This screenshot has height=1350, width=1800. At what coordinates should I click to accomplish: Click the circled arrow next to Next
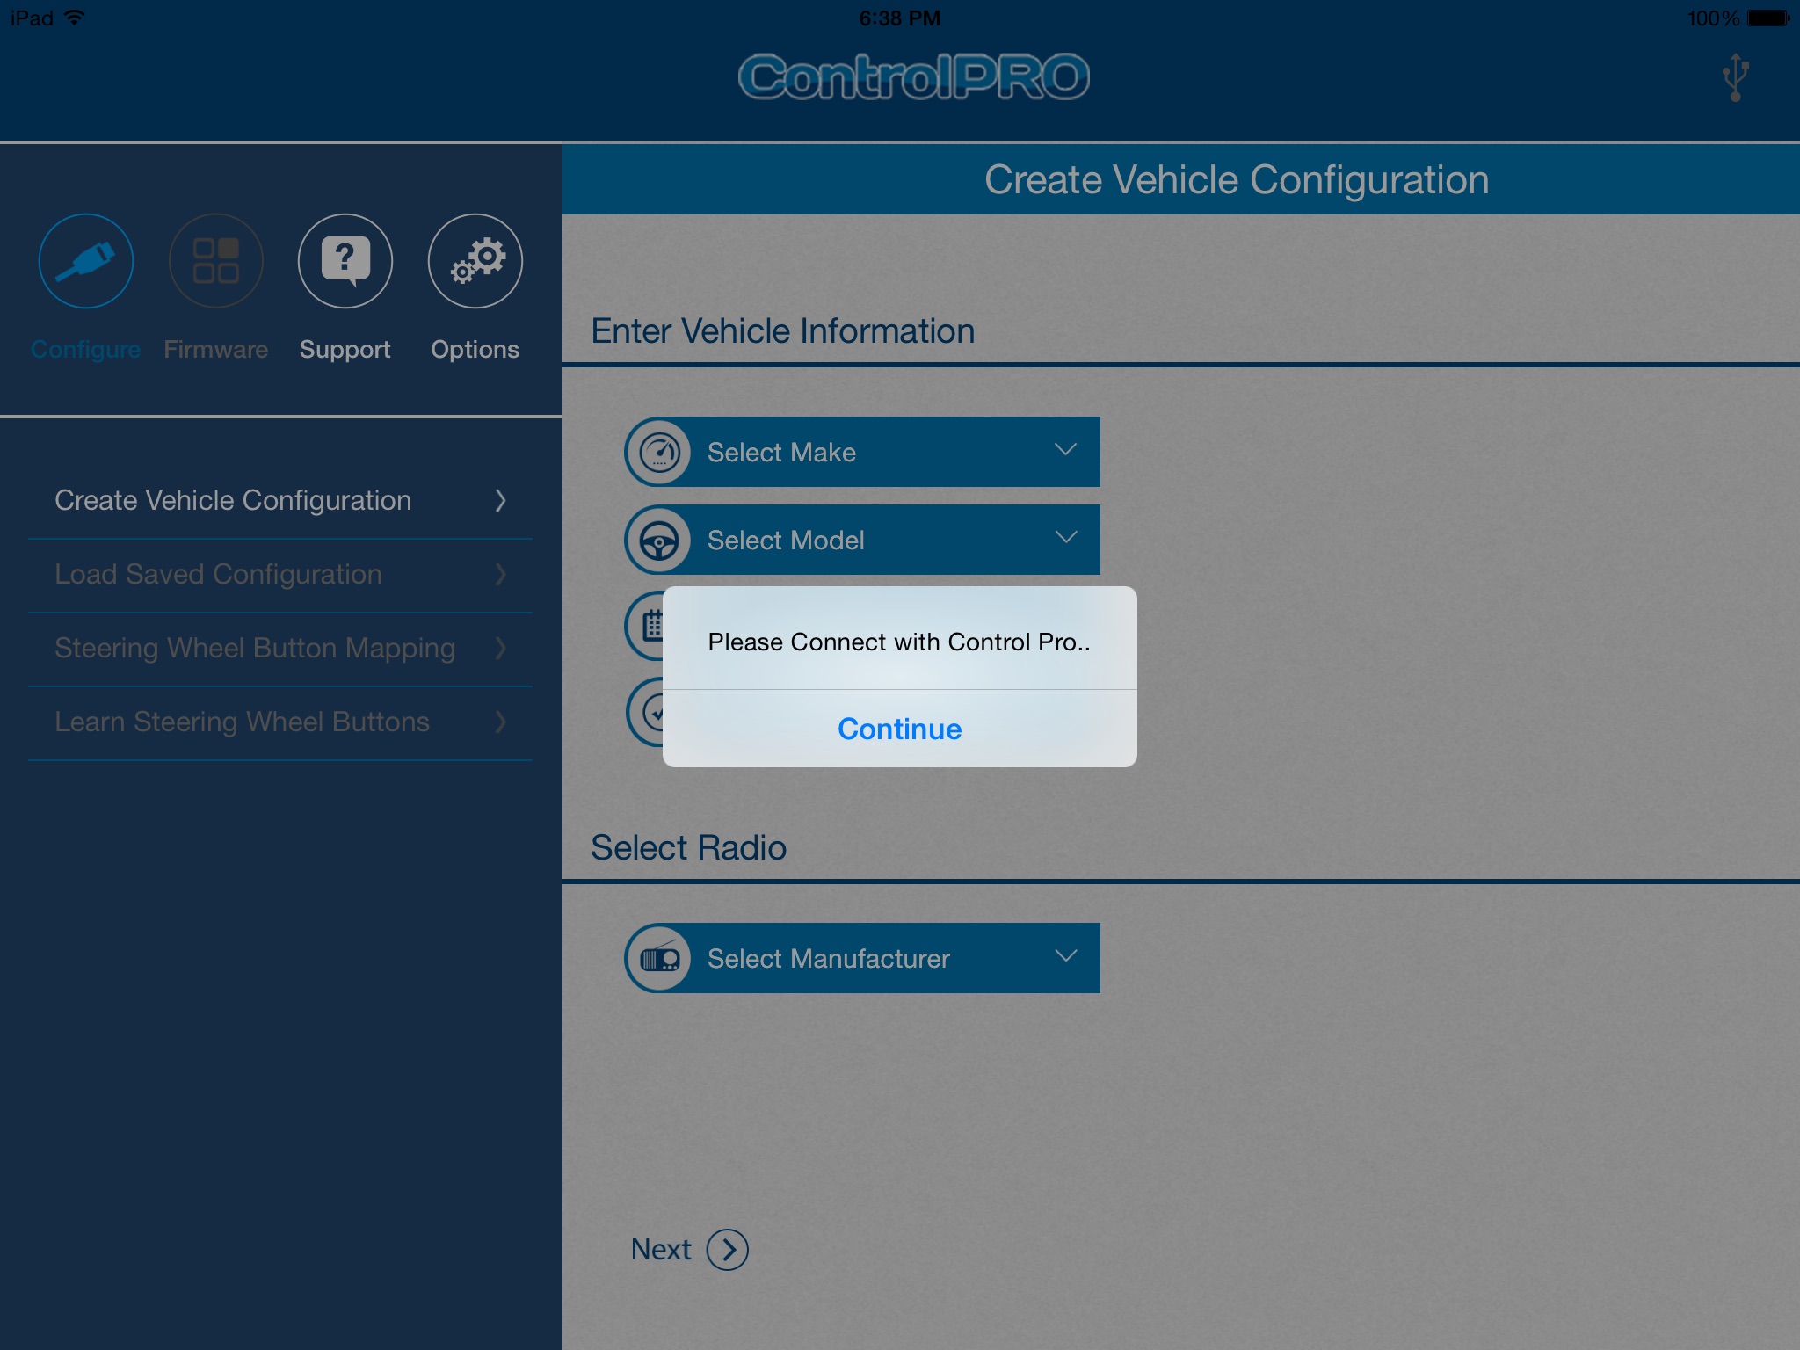click(728, 1249)
